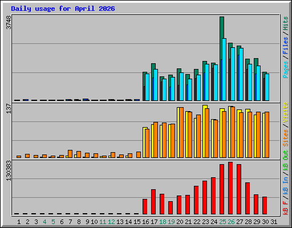Click day label 14 on the axis

pyautogui.click(x=128, y=222)
